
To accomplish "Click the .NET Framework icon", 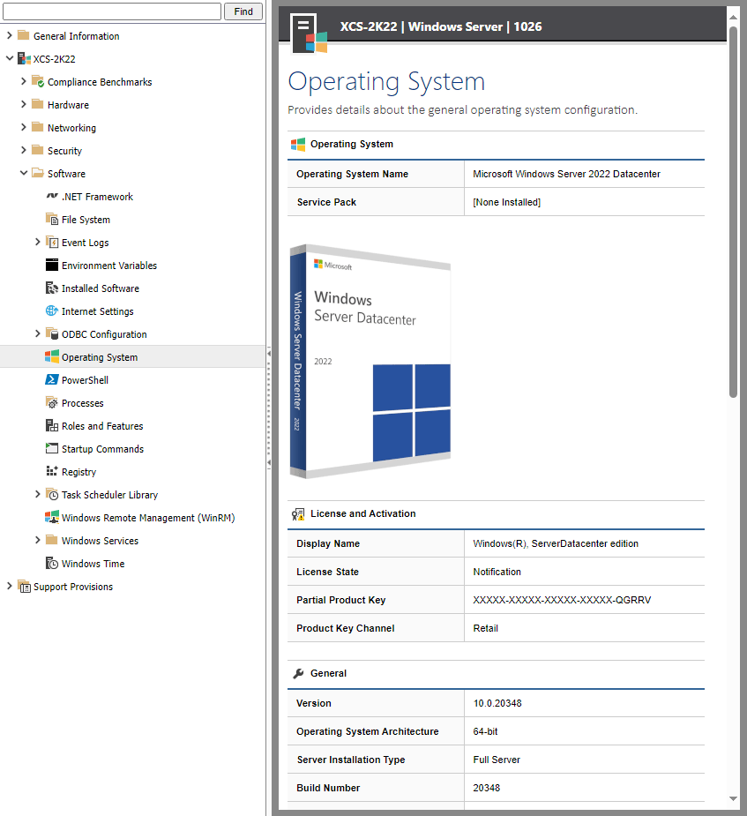I will tap(52, 196).
